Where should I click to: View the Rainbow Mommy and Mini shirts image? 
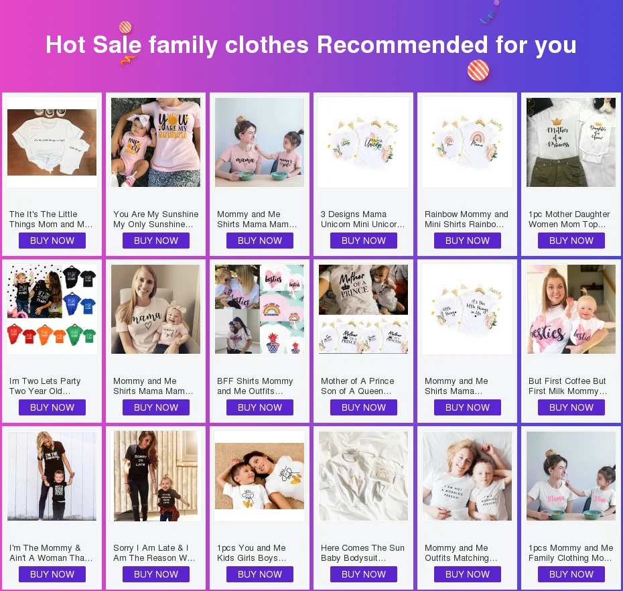[x=468, y=142]
